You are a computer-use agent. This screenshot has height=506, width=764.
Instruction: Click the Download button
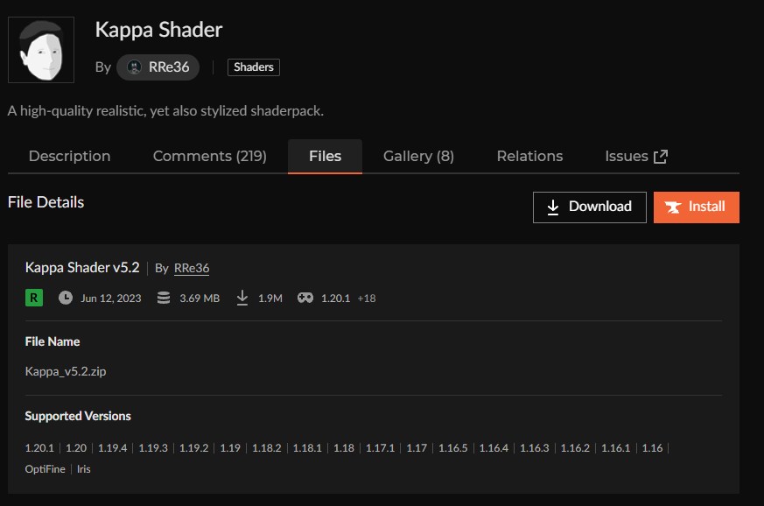coord(589,207)
